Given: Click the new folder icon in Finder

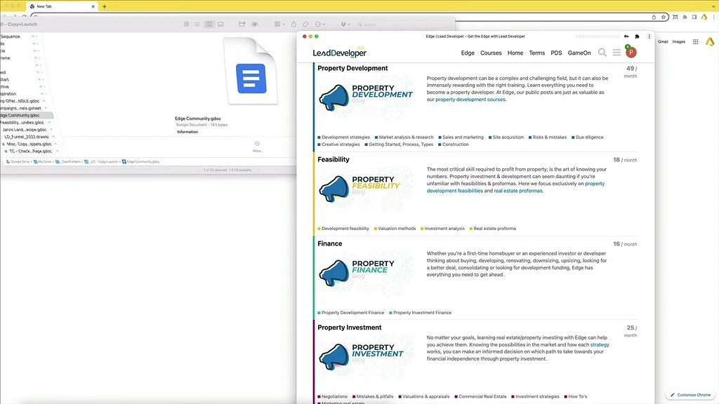Looking at the screenshot, I should pos(242,25).
